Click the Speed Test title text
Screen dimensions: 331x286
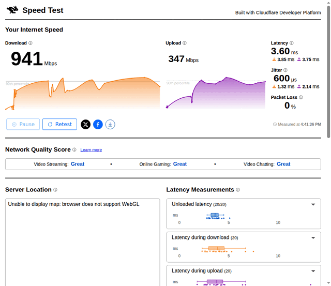click(43, 10)
